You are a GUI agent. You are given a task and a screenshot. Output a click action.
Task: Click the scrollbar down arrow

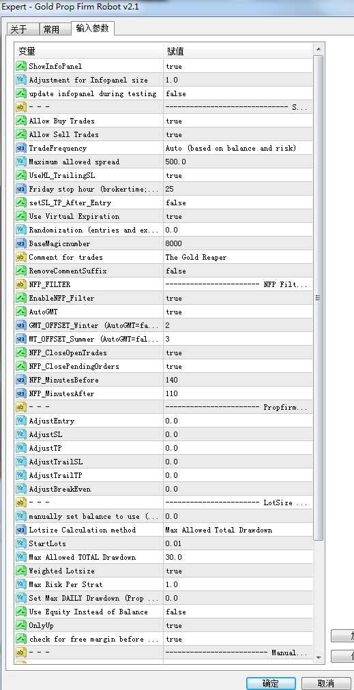pyautogui.click(x=318, y=657)
